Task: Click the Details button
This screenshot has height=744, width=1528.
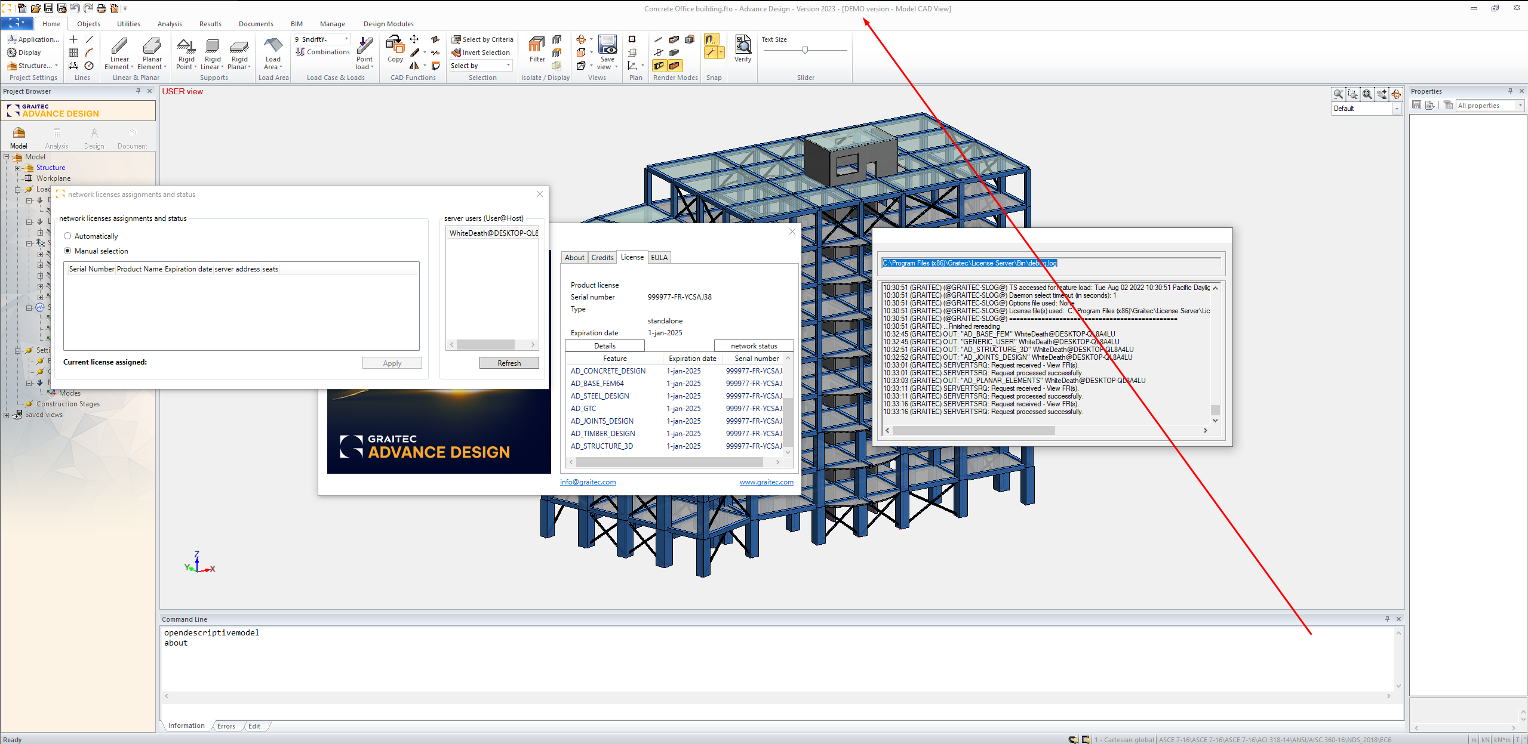Action: [x=604, y=346]
